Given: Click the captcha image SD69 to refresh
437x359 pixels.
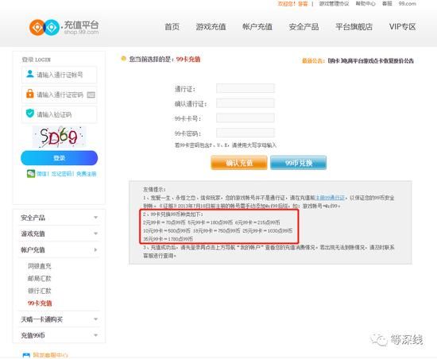Looking at the screenshot, I should [60, 137].
